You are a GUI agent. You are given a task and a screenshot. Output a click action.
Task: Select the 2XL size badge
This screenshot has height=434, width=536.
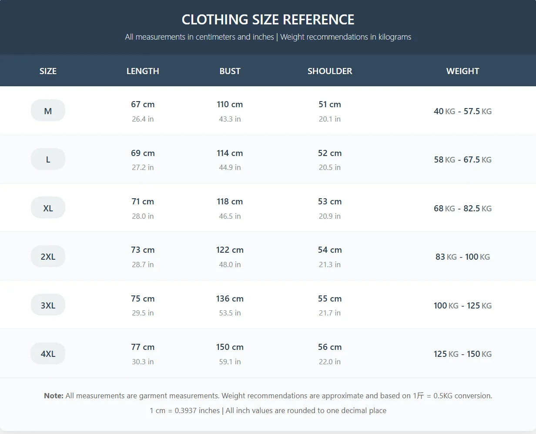pyautogui.click(x=48, y=257)
